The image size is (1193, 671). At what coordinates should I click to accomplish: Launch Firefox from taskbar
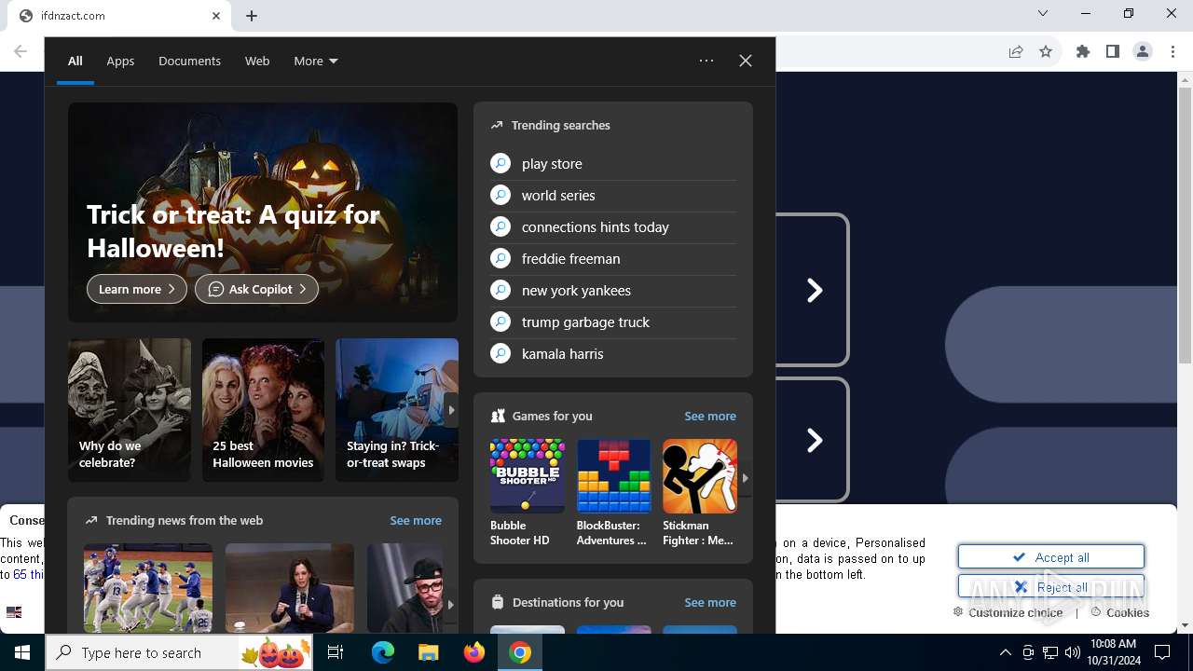tap(474, 652)
